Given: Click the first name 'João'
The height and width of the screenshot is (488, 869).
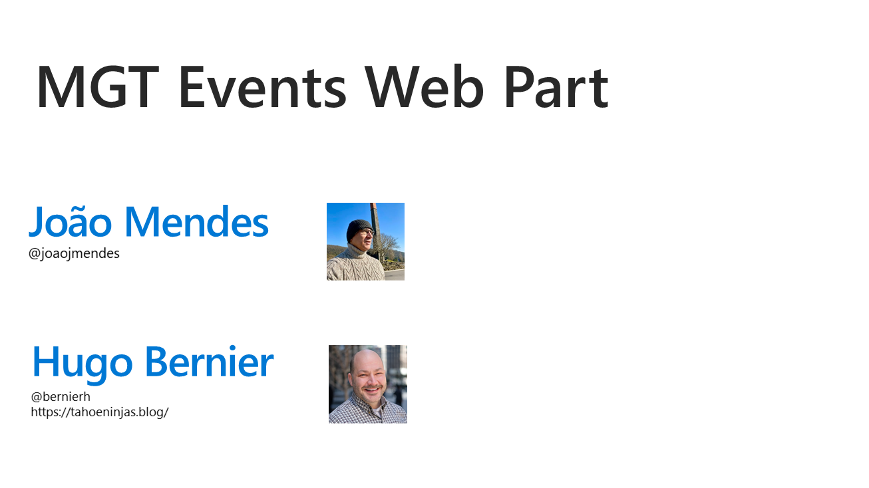Looking at the screenshot, I should (x=71, y=222).
